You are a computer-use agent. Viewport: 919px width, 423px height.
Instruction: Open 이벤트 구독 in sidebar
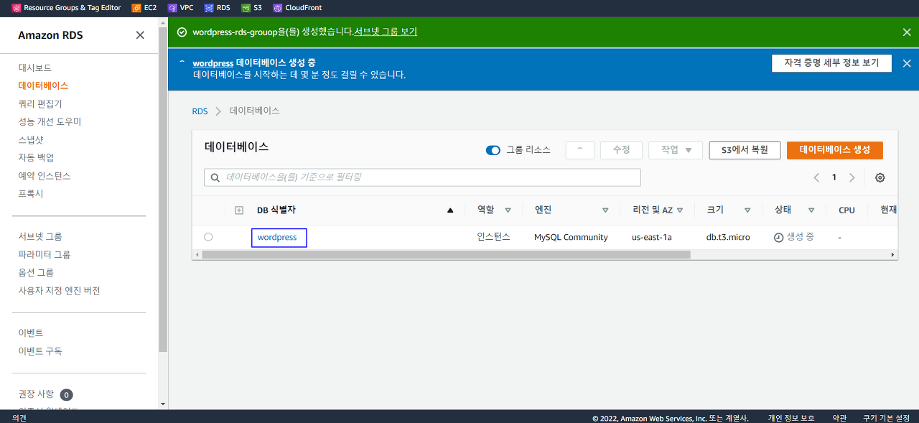pyautogui.click(x=39, y=351)
